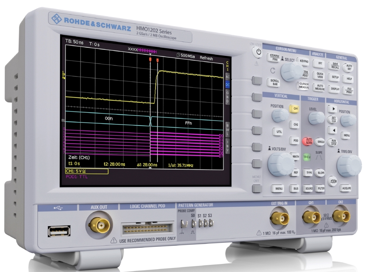Screen dimensions: 365x272
Task: Click the SCROLL BAR button
Action: [x=274, y=83]
